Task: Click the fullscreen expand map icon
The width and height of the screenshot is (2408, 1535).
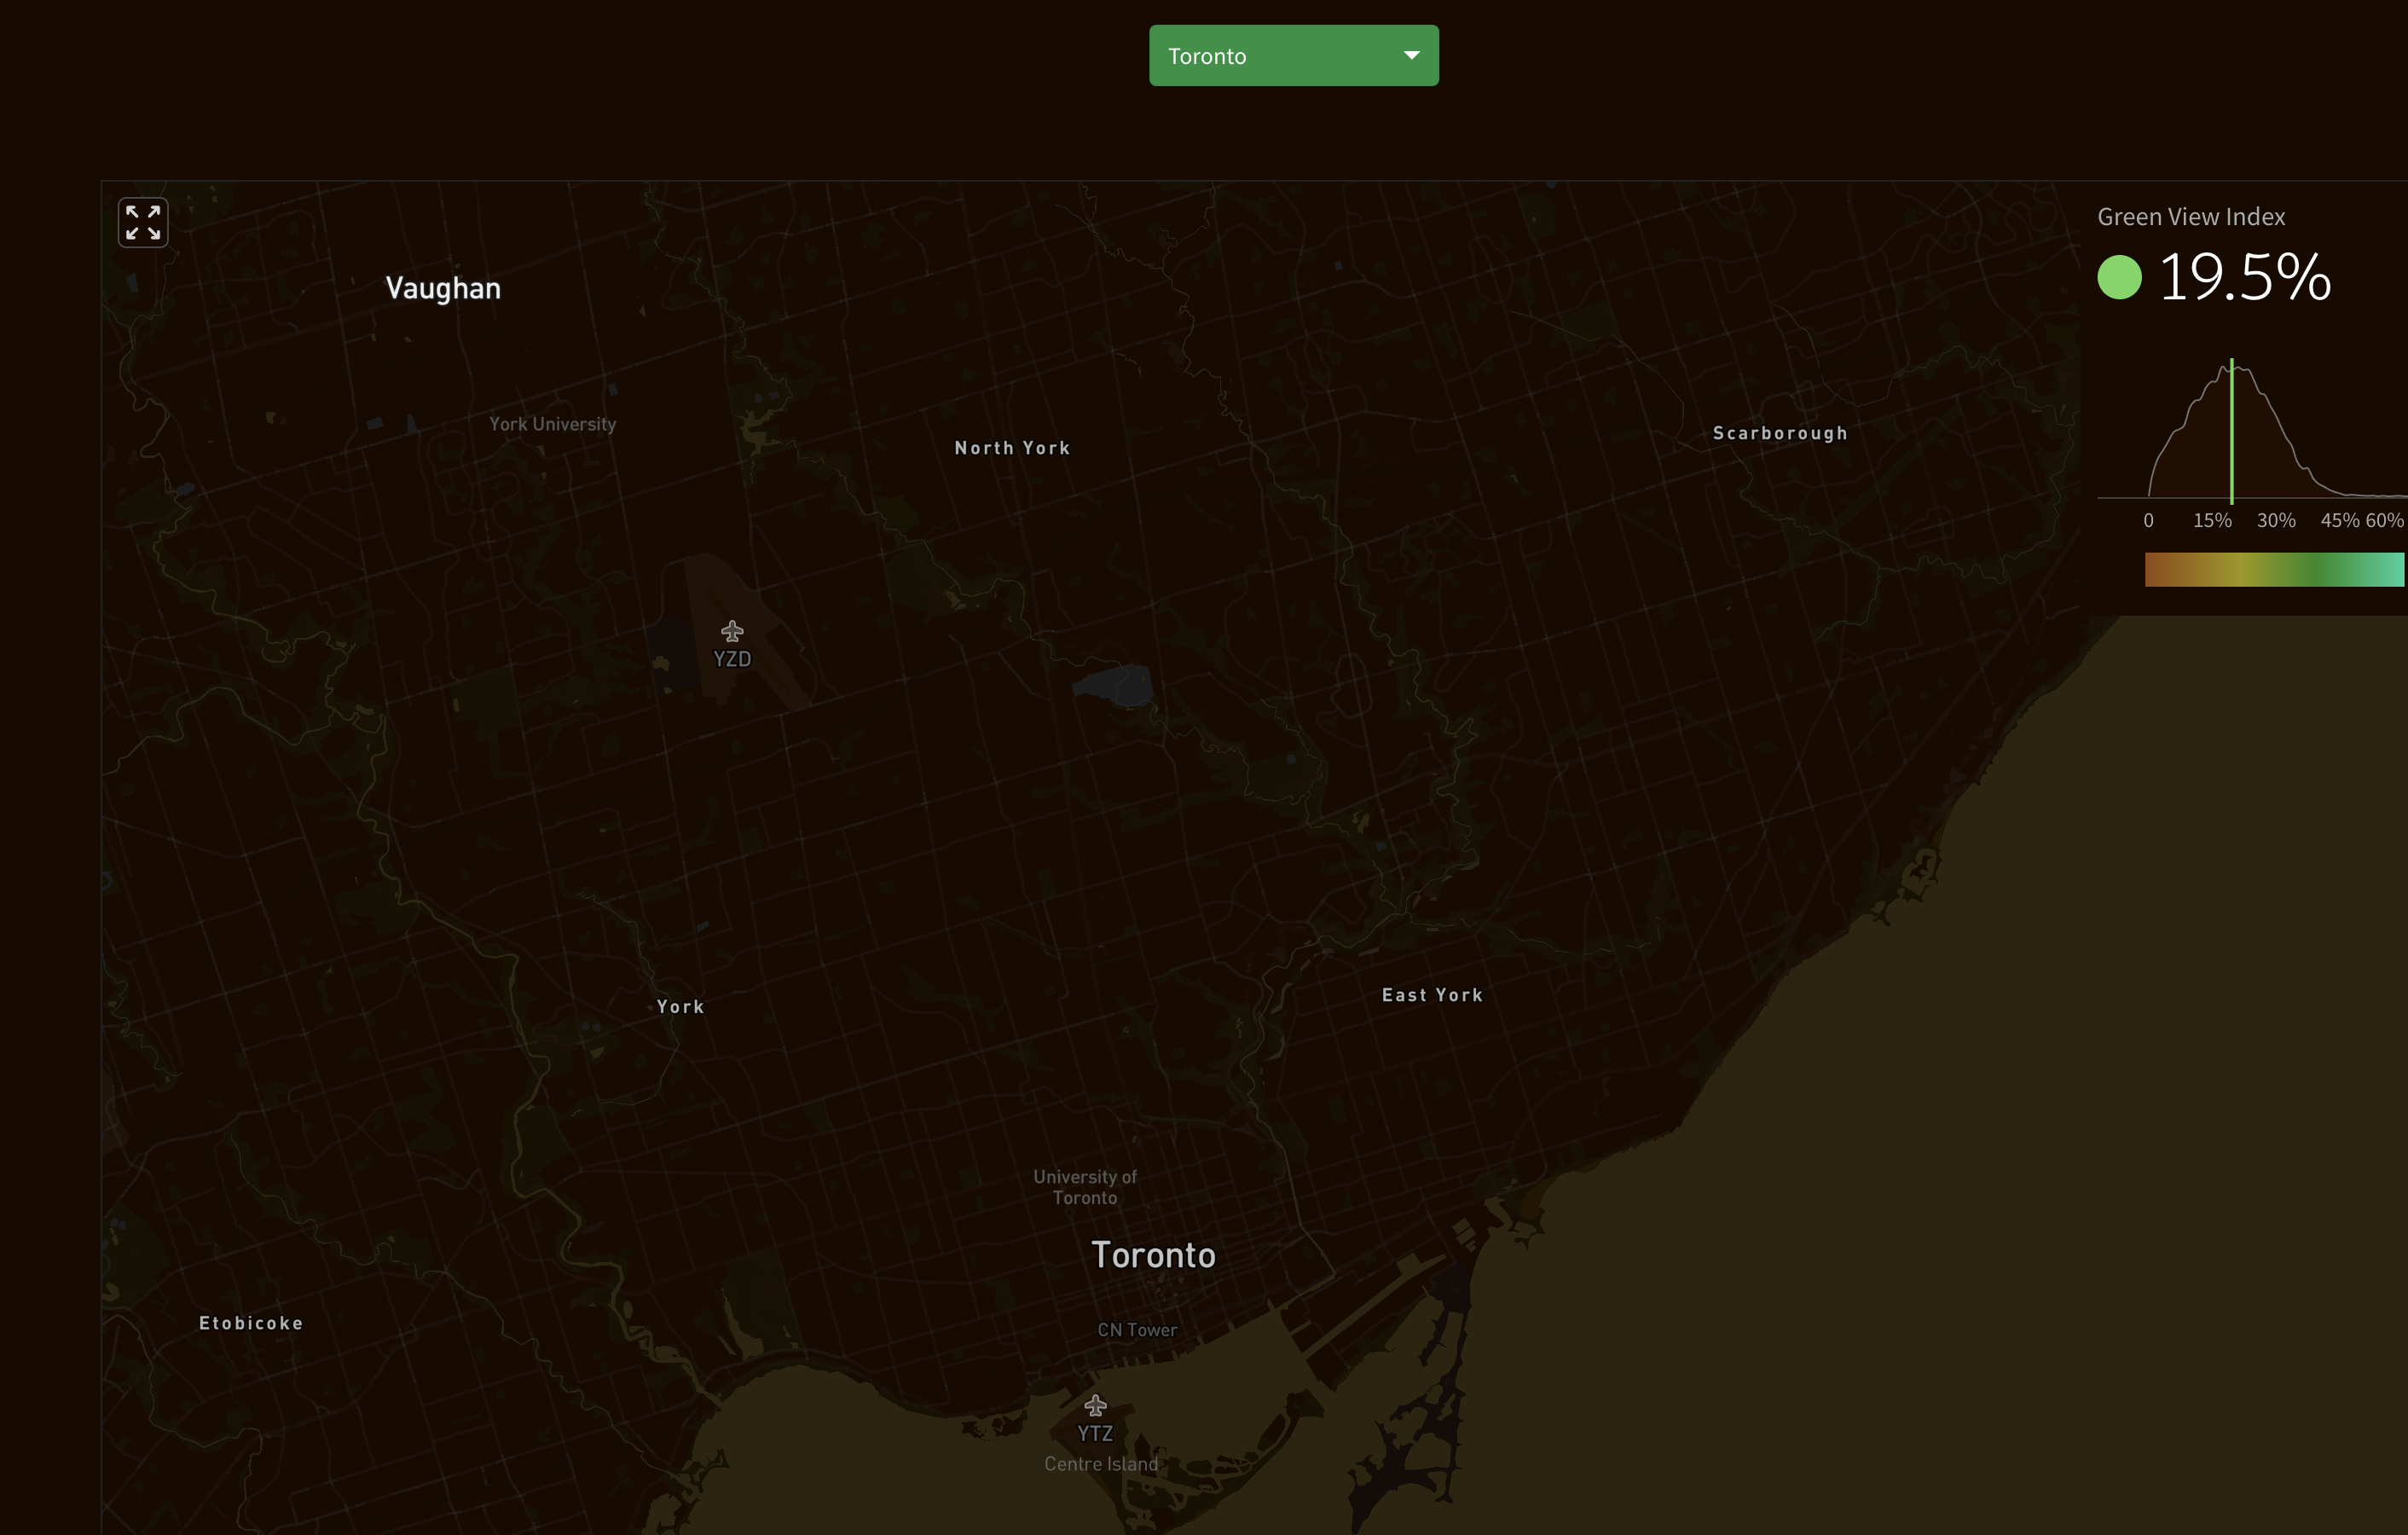Action: (143, 222)
